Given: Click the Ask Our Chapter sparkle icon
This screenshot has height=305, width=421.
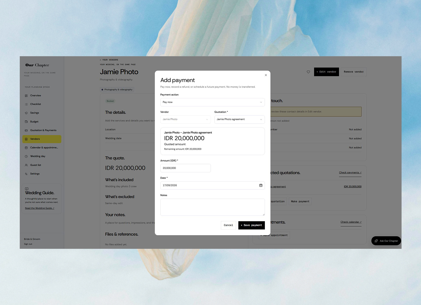Looking at the screenshot, I should pyautogui.click(x=376, y=241).
